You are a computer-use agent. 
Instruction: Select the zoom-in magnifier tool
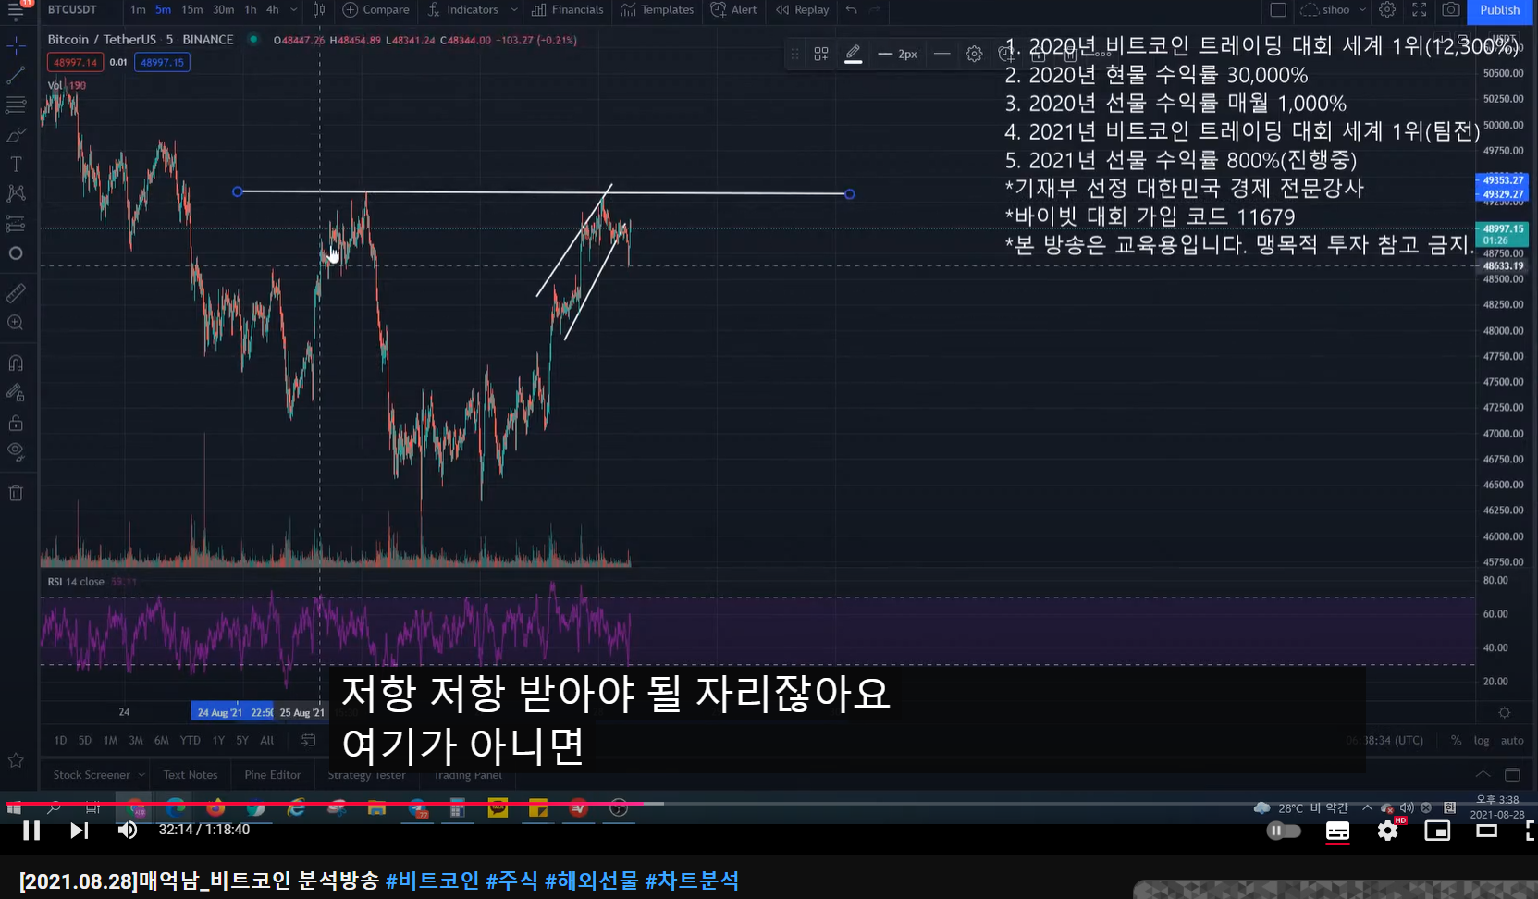pyautogui.click(x=16, y=323)
